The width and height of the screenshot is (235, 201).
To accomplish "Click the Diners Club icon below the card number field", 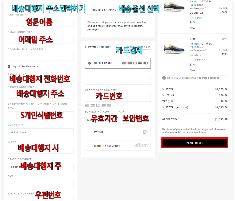I will tap(109, 105).
